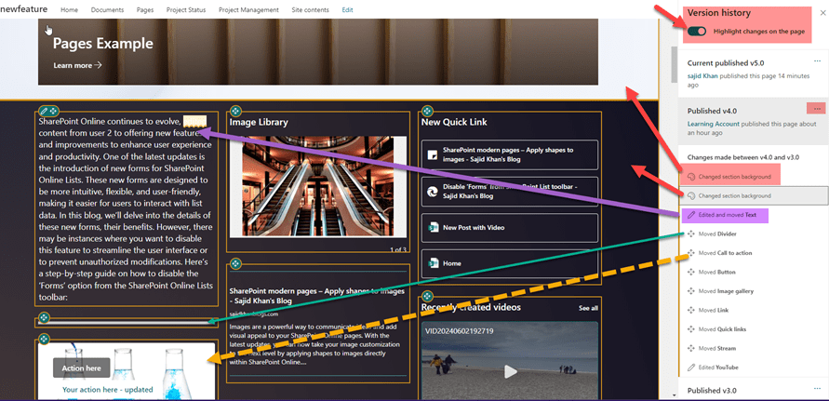Select the Edited and moved Text change
The height and width of the screenshot is (401, 829).
point(725,215)
